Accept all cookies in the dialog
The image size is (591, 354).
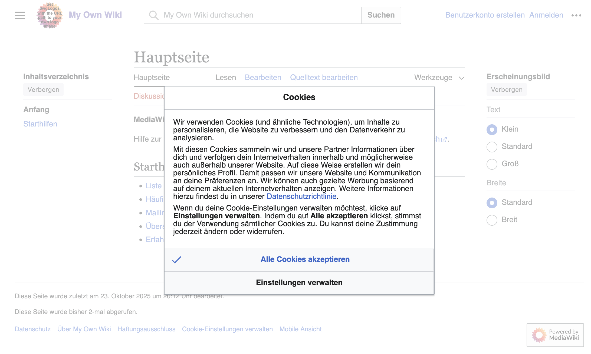tap(305, 259)
